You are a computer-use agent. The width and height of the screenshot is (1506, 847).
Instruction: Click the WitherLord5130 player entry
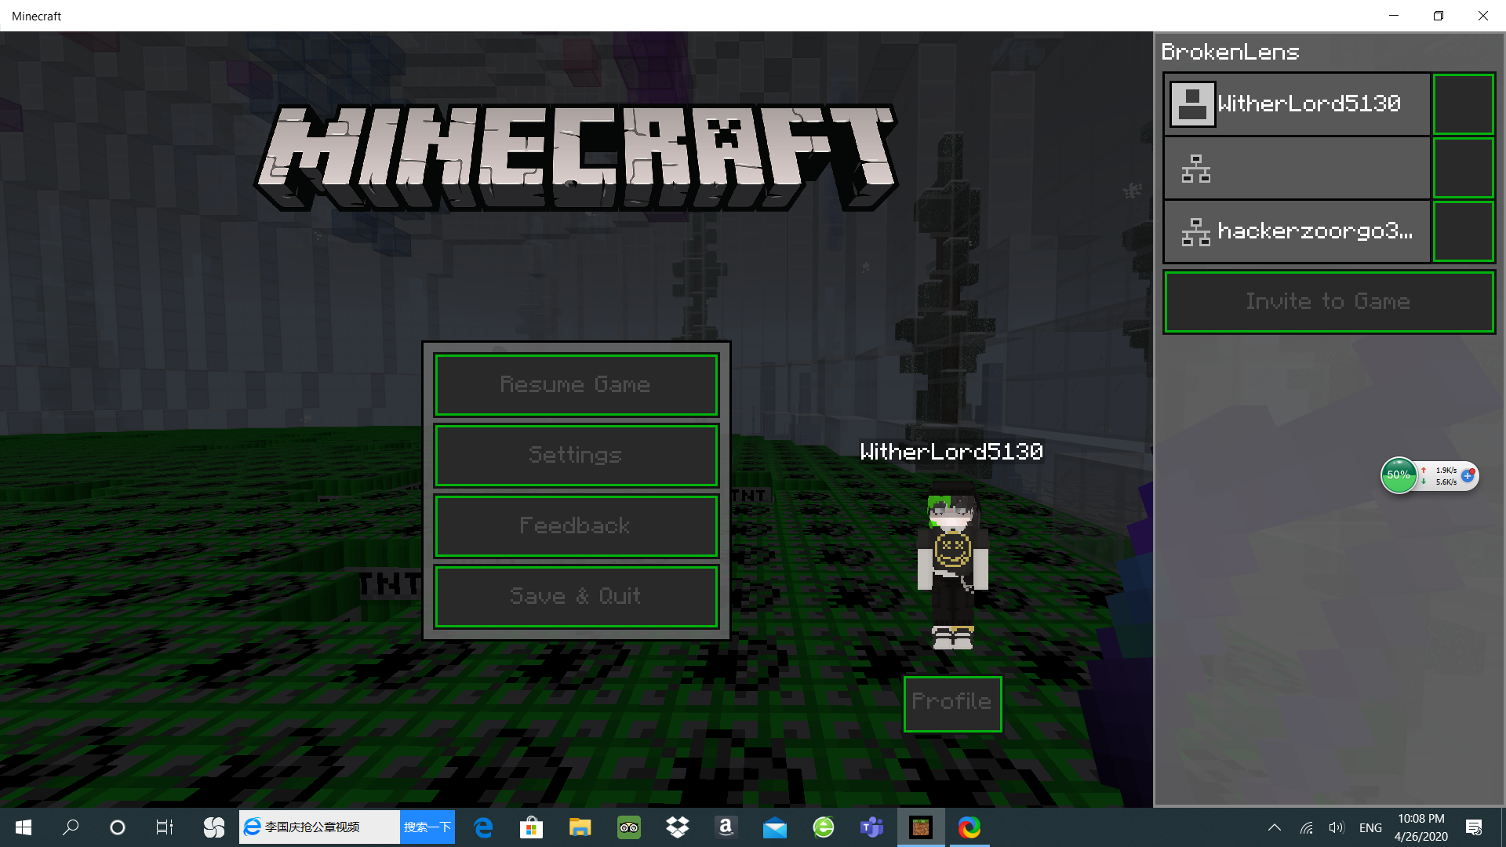point(1297,104)
